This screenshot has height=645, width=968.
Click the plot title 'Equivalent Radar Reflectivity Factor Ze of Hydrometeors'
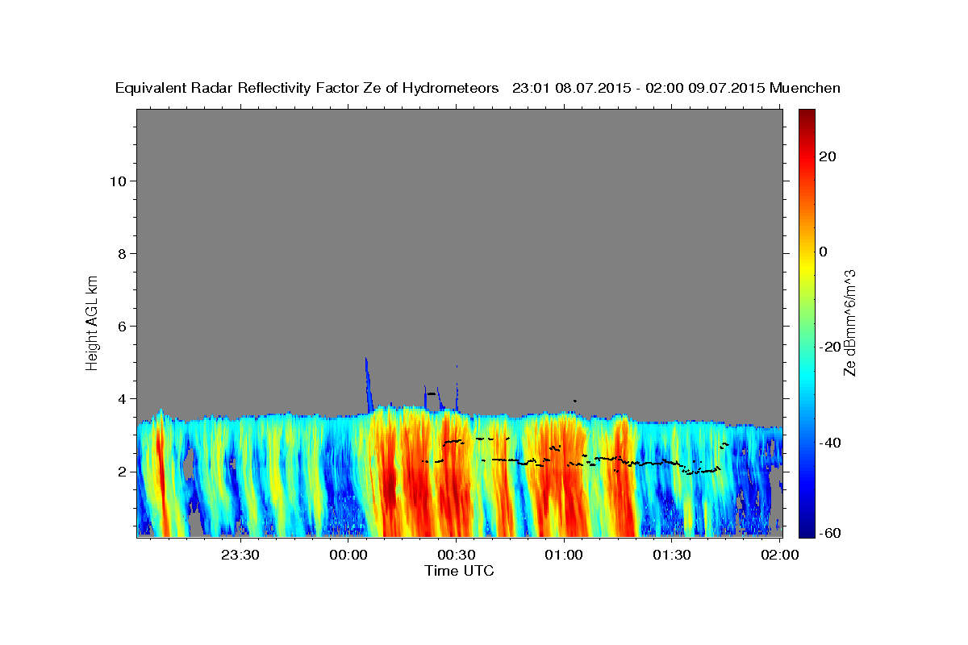click(x=307, y=88)
